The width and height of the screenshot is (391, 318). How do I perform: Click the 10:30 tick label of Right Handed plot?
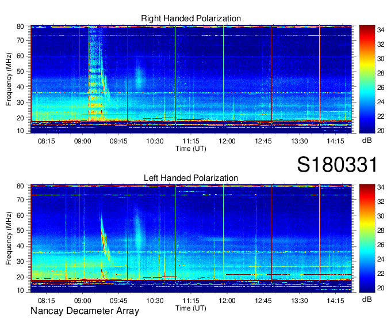pos(155,141)
